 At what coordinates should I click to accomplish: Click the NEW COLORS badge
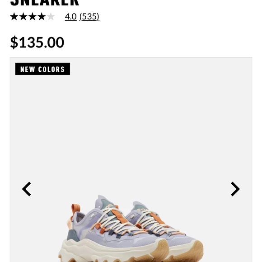click(x=42, y=69)
